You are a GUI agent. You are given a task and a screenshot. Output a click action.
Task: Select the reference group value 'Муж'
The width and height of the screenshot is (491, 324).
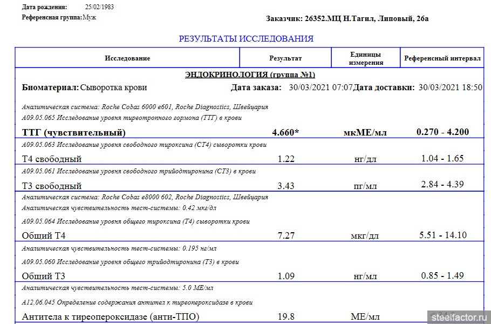(90, 17)
